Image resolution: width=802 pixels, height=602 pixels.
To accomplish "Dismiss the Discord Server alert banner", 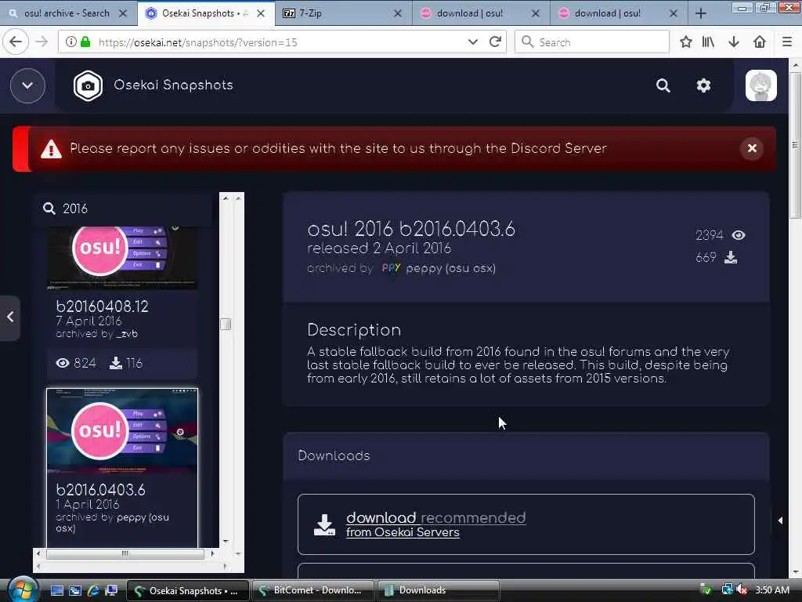I will pos(752,148).
